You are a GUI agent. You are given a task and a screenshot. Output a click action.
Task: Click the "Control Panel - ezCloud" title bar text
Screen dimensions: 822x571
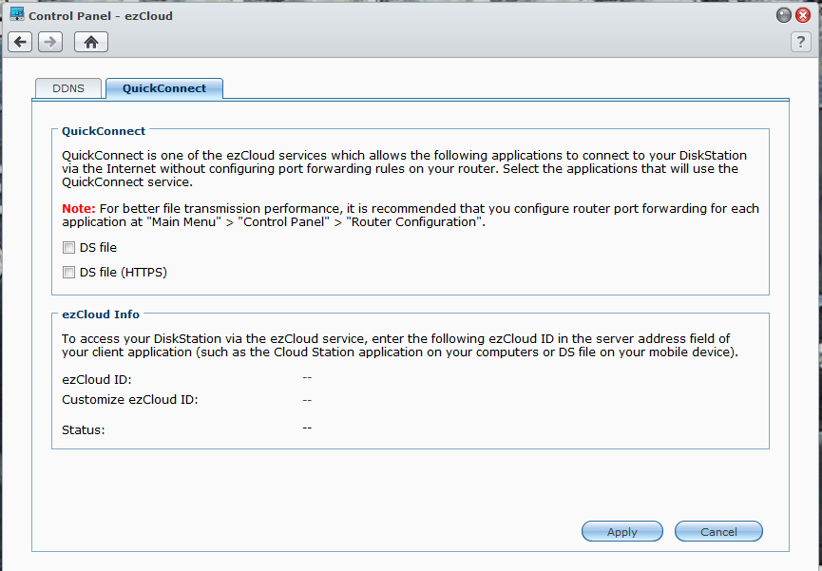click(x=101, y=16)
